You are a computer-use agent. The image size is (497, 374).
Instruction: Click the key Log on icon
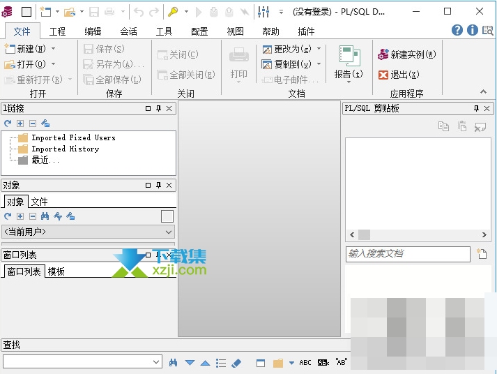(x=173, y=12)
